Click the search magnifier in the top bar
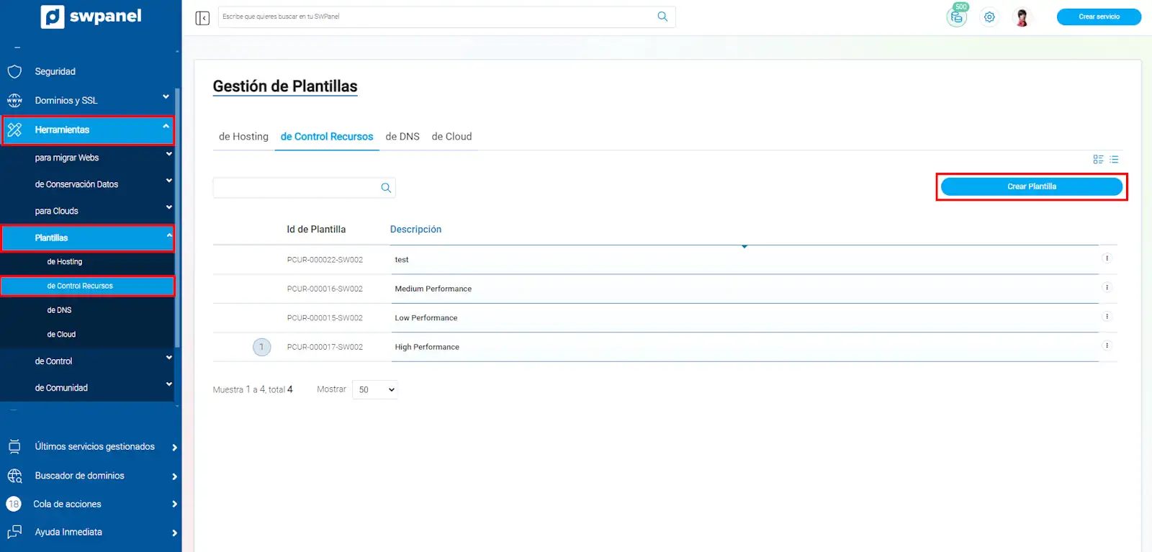 [662, 17]
